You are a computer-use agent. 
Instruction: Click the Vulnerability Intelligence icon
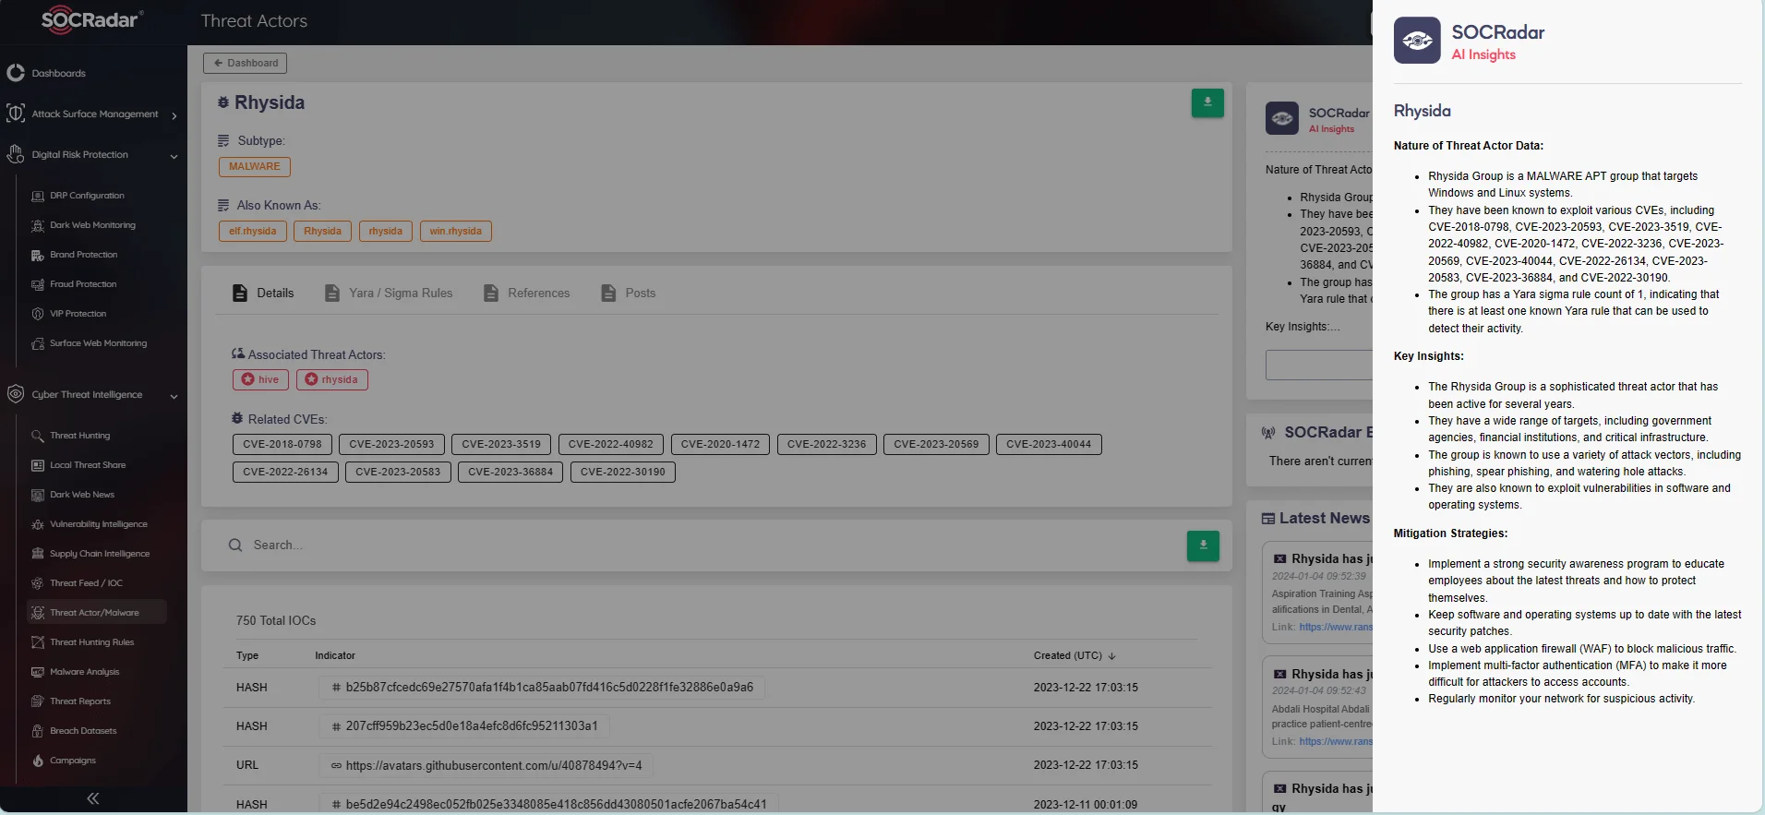click(x=38, y=524)
